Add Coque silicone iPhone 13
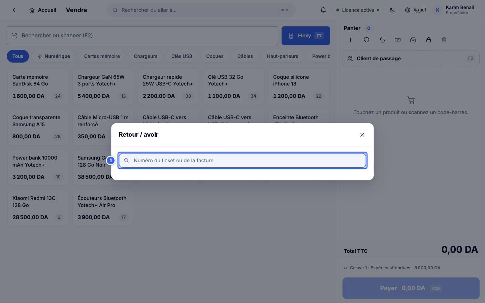This screenshot has width=485, height=303. pos(299,87)
